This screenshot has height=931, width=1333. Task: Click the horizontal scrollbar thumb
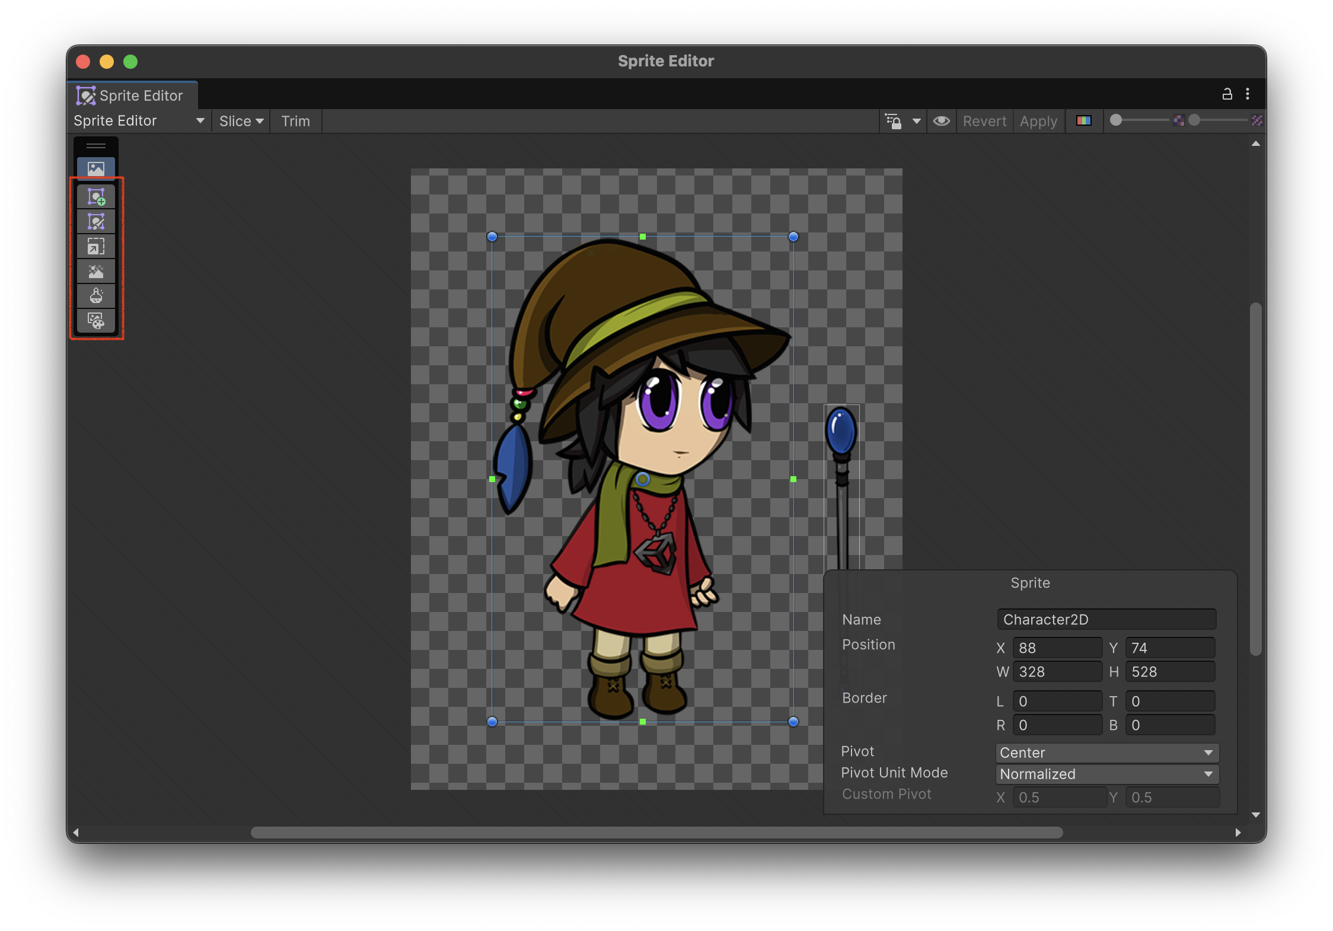(x=657, y=833)
